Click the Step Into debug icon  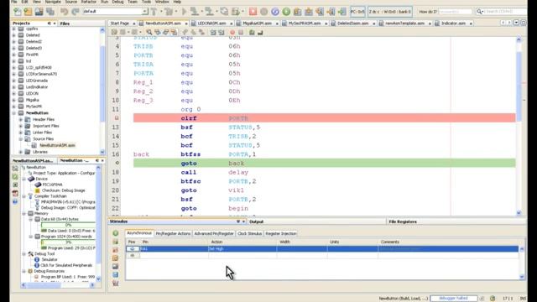tap(309, 12)
